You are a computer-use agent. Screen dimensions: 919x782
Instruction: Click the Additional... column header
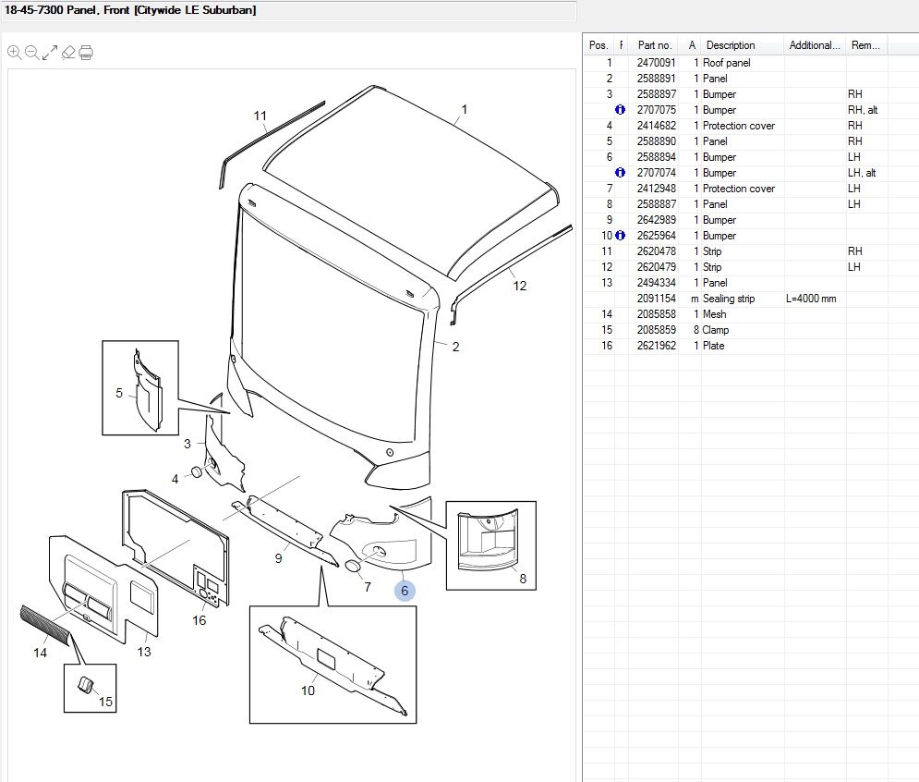click(x=814, y=45)
